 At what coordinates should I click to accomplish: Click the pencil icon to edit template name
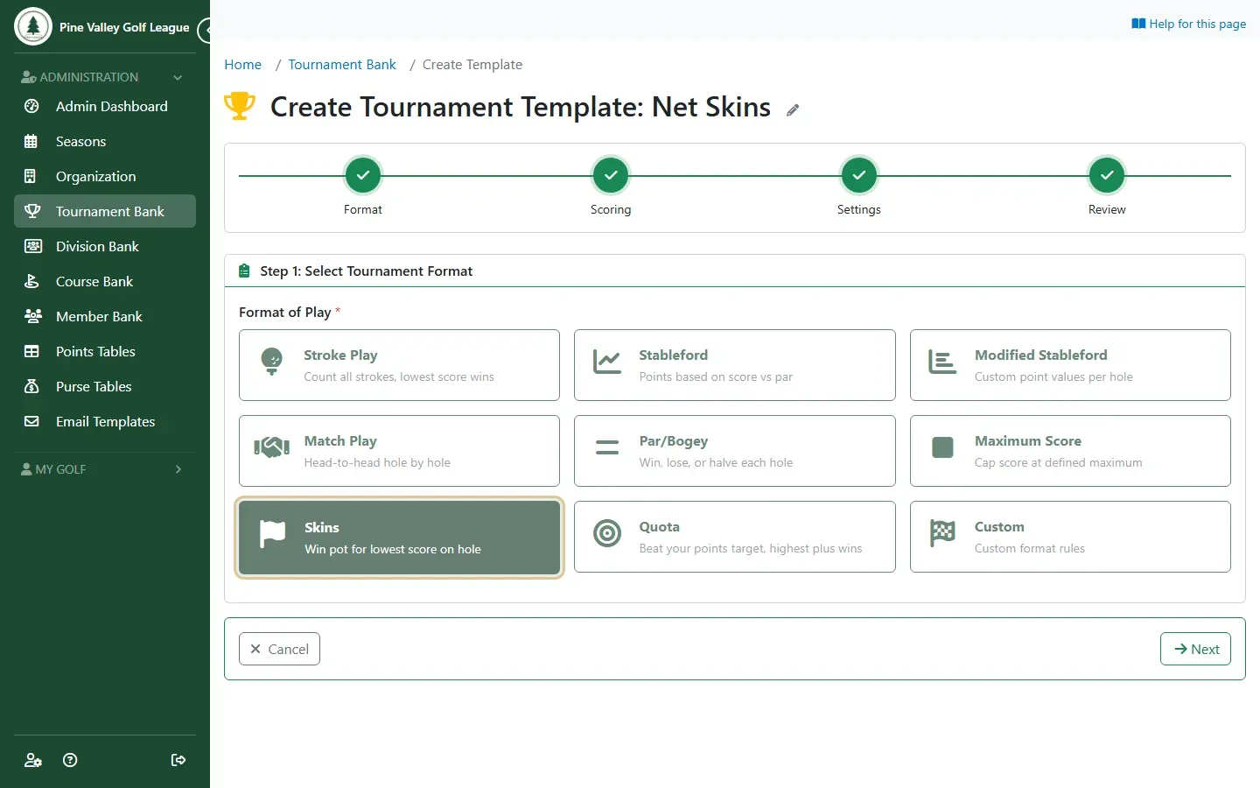click(793, 109)
